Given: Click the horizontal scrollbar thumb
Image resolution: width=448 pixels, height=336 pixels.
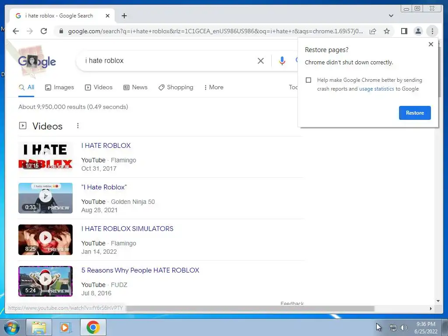Looking at the screenshot, I should pos(250,308).
